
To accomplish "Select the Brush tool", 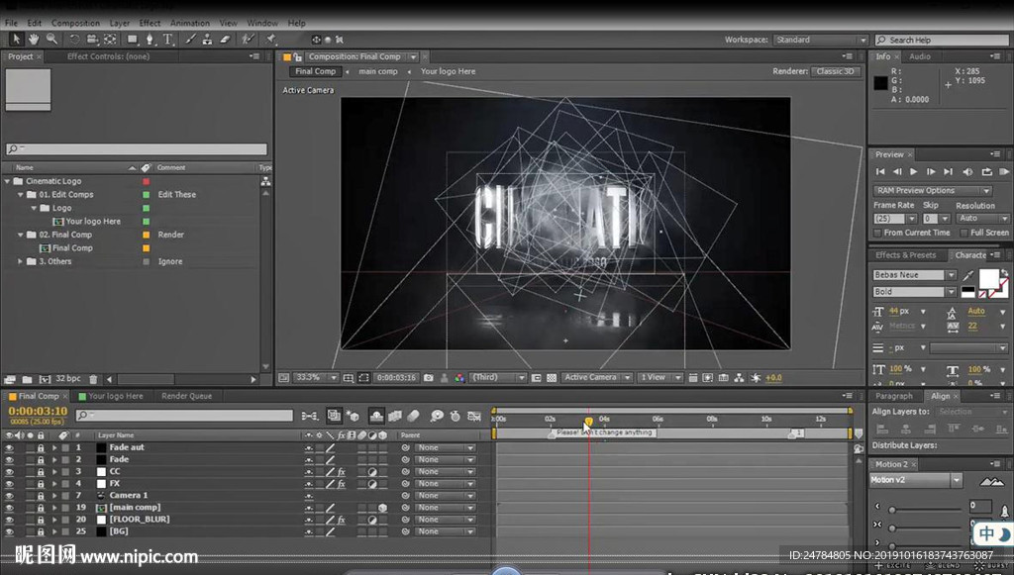I will click(191, 40).
